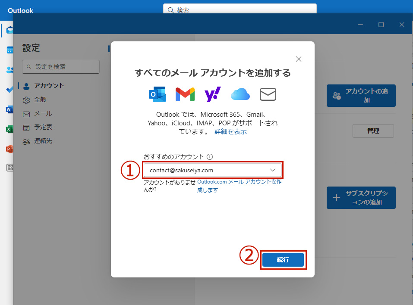The image size is (413, 305).
Task: Launch Word from the sidebar
Action: coord(9,109)
